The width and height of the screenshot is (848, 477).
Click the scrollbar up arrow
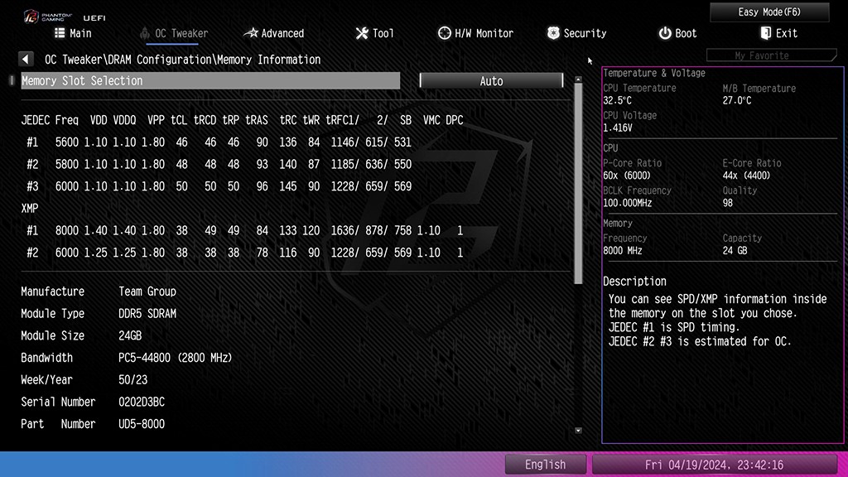click(578, 79)
